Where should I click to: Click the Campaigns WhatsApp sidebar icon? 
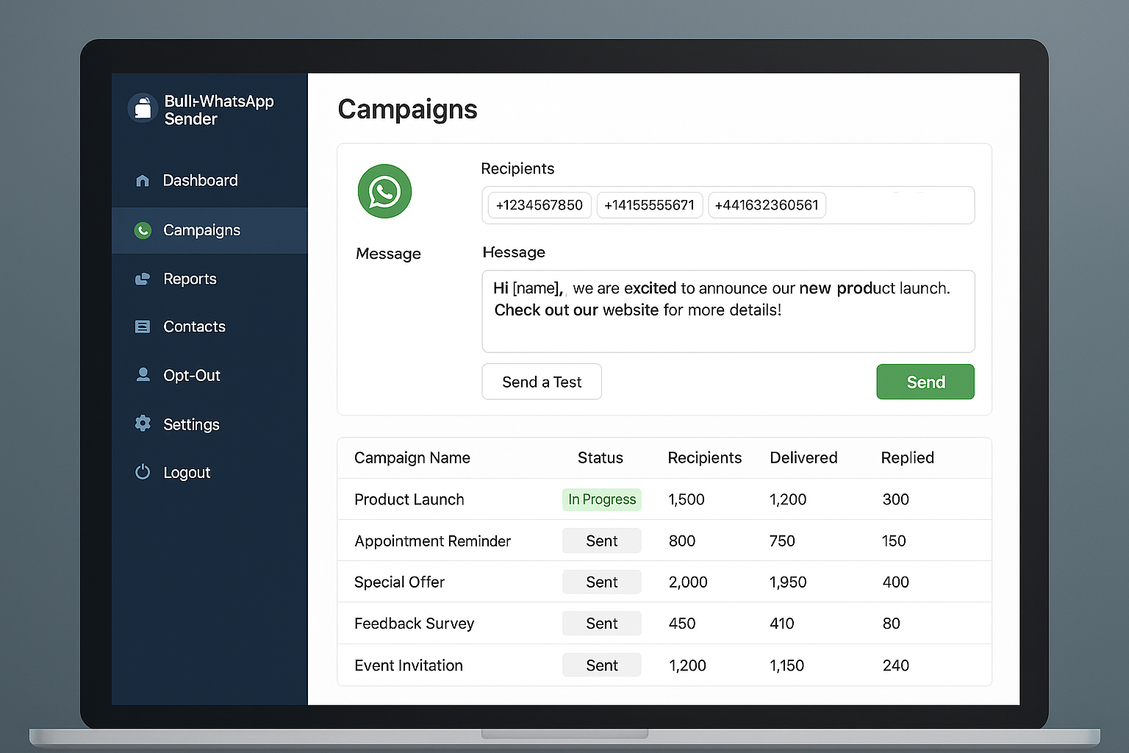click(143, 230)
